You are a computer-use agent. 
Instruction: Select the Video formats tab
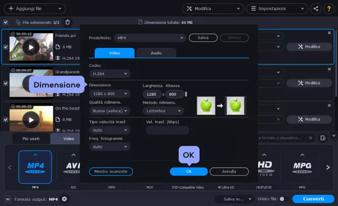66,138
